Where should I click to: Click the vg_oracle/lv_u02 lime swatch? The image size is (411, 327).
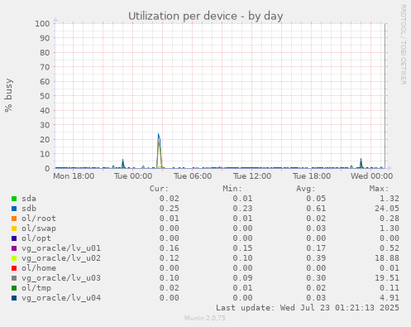(14, 258)
